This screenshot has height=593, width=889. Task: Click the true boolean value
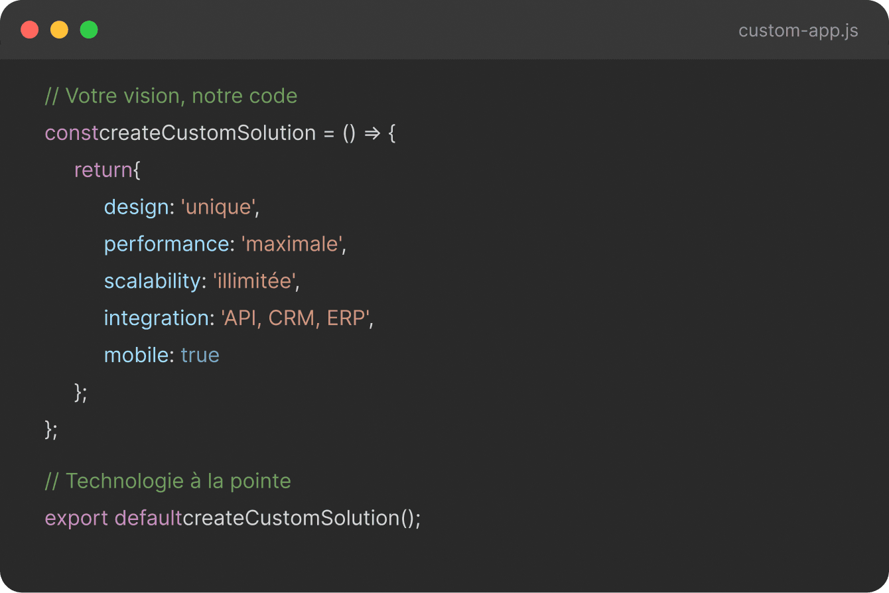(200, 356)
